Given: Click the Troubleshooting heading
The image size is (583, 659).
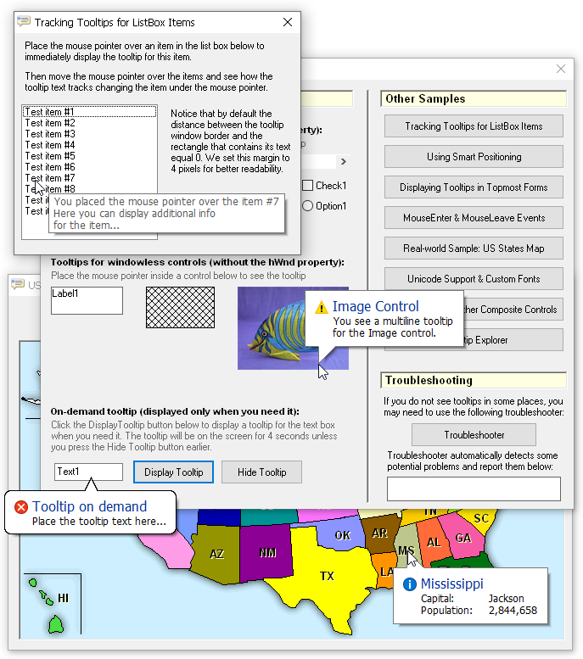Looking at the screenshot, I should pyautogui.click(x=474, y=380).
